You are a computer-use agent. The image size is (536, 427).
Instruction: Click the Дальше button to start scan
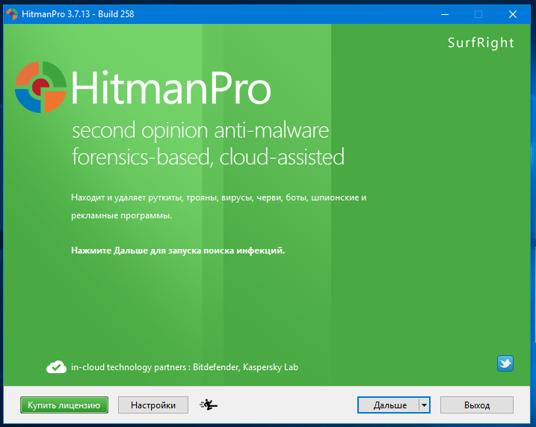point(389,405)
